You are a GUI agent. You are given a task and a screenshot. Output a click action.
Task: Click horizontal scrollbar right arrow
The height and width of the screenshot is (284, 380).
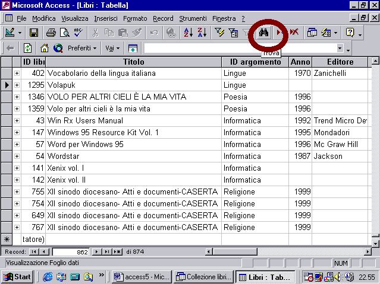pyautogui.click(x=368, y=252)
